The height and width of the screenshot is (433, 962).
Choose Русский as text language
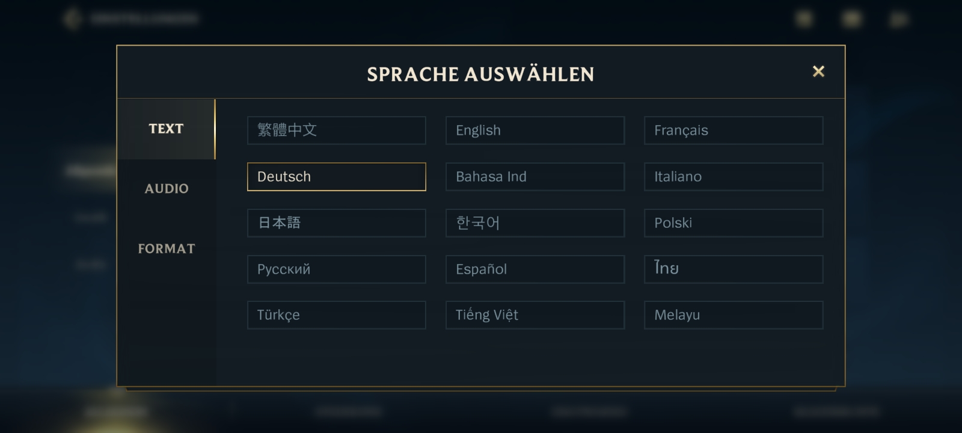(x=336, y=269)
